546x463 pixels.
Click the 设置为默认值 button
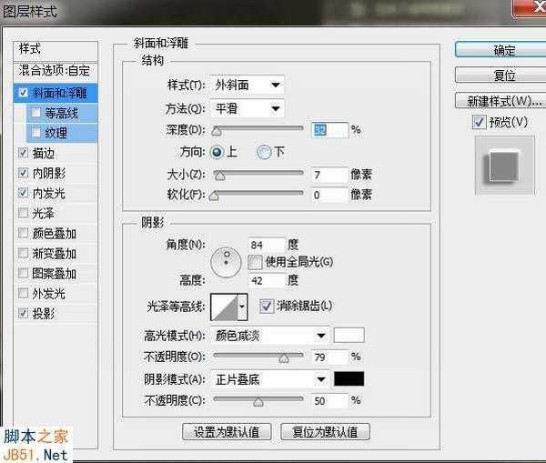(227, 432)
